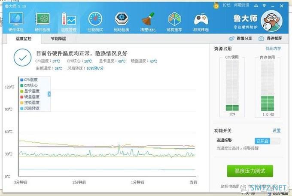
Task: Open the 问题反馈 feedback link
Action: [241, 5]
